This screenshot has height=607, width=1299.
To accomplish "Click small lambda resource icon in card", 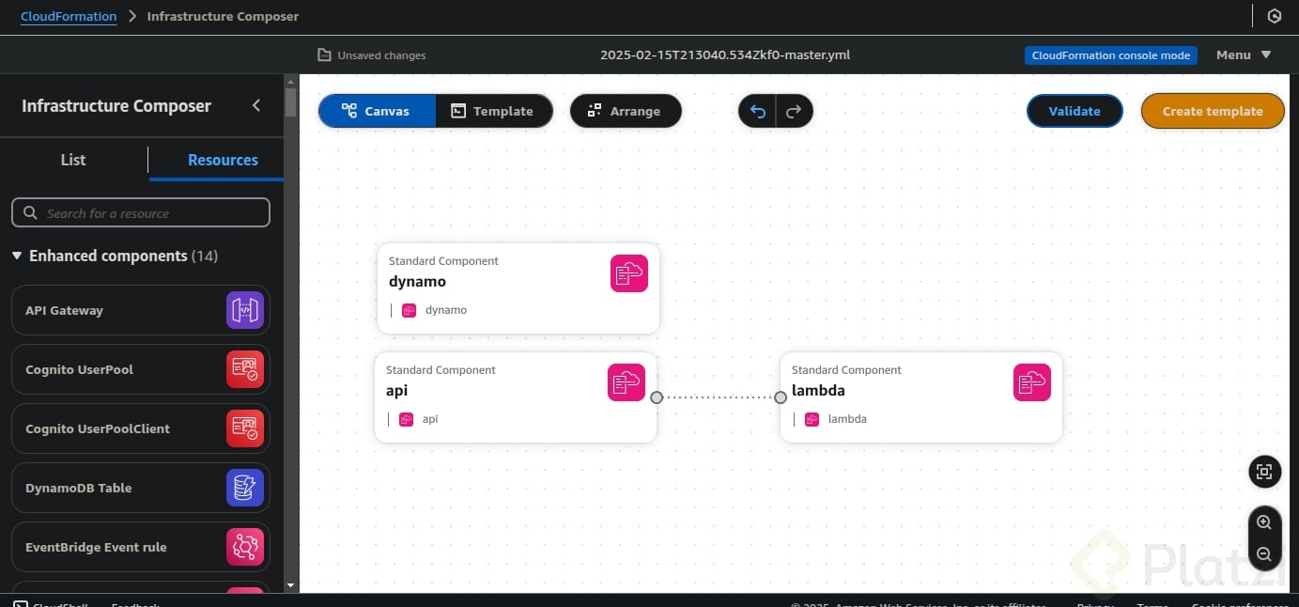I will (x=812, y=419).
